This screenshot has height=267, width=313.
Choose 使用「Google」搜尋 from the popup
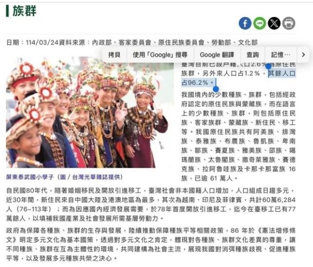click(x=160, y=55)
